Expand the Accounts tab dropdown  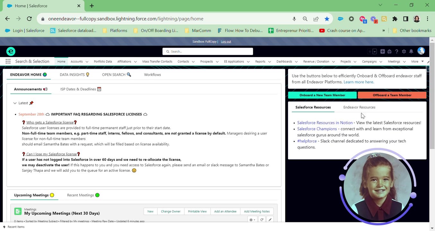[87, 62]
